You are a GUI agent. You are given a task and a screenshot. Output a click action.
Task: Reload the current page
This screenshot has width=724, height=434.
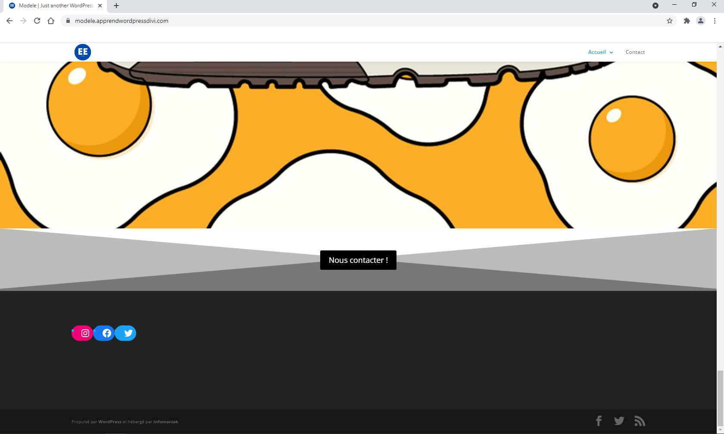click(37, 21)
